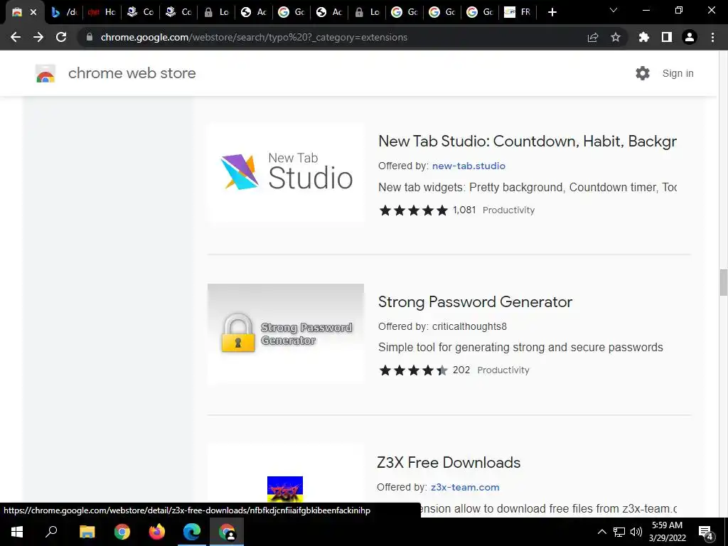
Task: Click the Z3X logo thumbnail
Action: (285, 489)
